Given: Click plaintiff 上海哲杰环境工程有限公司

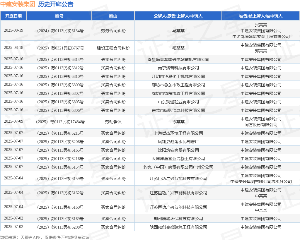Looking at the screenshot, I should pos(178,133).
